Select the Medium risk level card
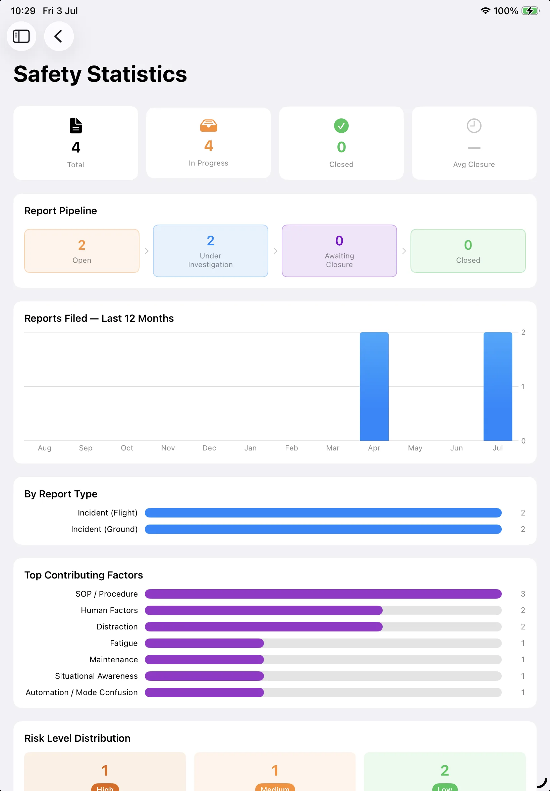Viewport: 550px width, 791px height. [275, 772]
